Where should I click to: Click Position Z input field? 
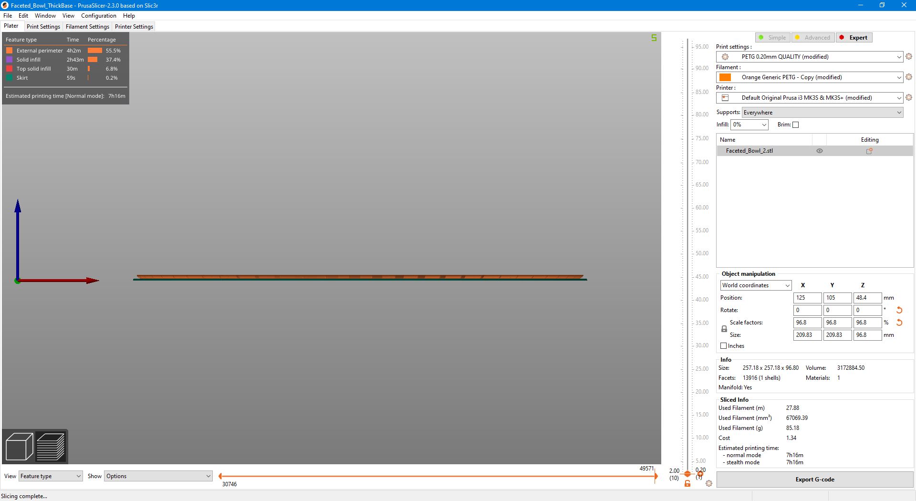pyautogui.click(x=867, y=298)
